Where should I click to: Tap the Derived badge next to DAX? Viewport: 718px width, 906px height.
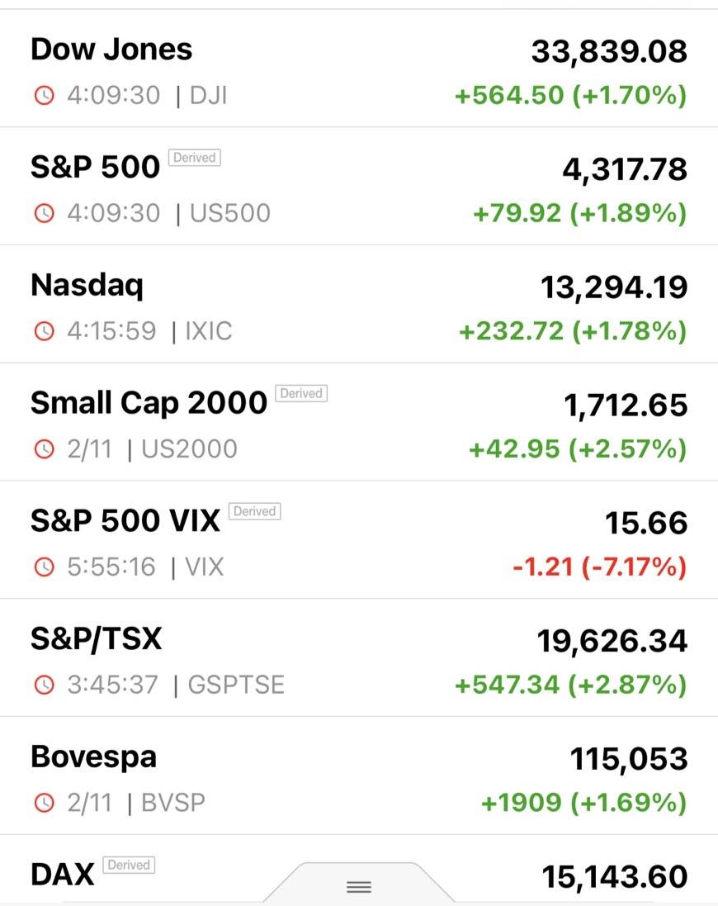[x=129, y=866]
